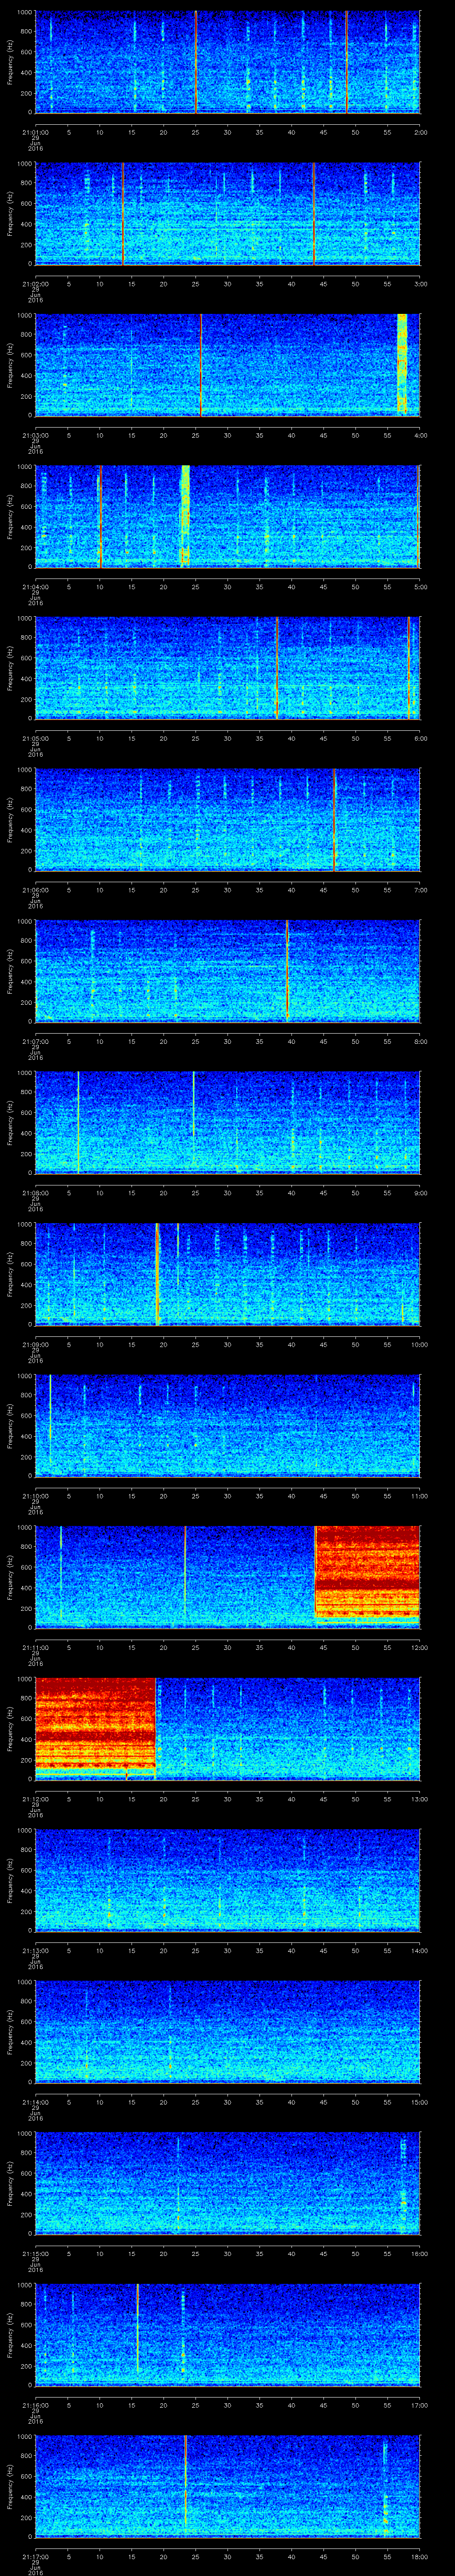Select the 21:03:00 time label
This screenshot has height=2576, width=455.
click(x=35, y=435)
